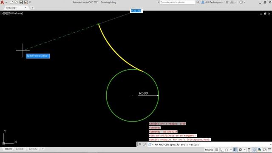
Task: Add a new layout with the plus button
Action: point(43,149)
